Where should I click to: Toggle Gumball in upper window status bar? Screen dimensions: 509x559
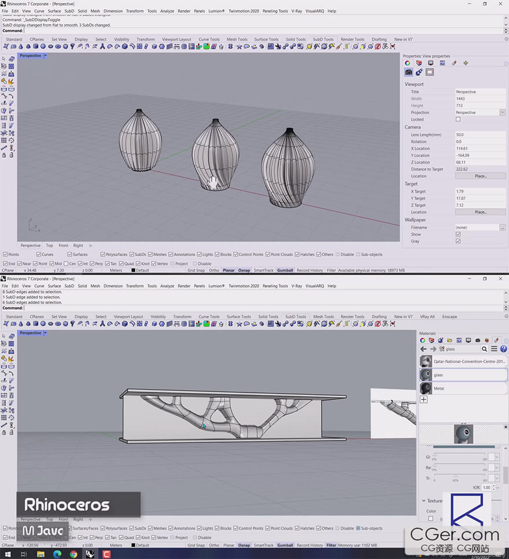coord(285,270)
